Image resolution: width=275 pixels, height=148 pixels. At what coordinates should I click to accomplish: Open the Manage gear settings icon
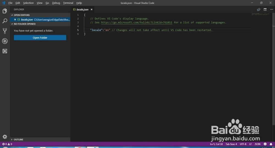[5, 137]
